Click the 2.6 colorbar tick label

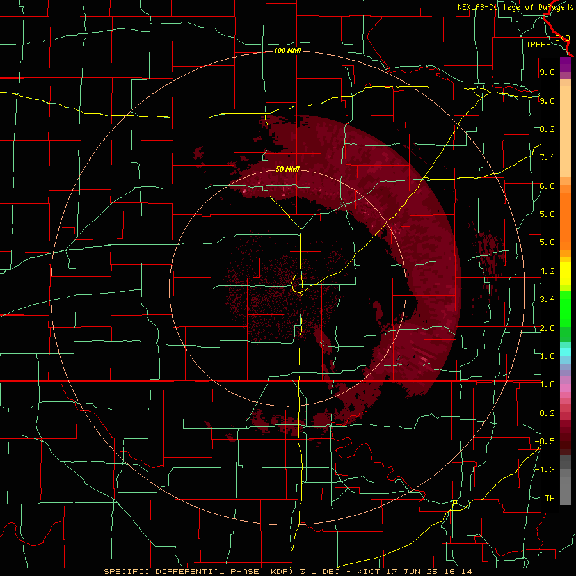pos(547,328)
